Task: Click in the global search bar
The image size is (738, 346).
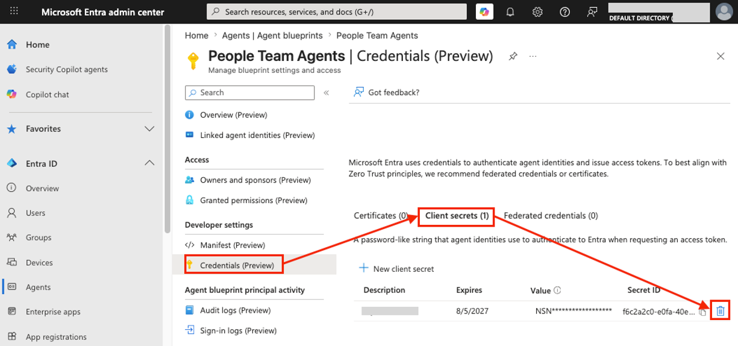Action: coord(337,11)
